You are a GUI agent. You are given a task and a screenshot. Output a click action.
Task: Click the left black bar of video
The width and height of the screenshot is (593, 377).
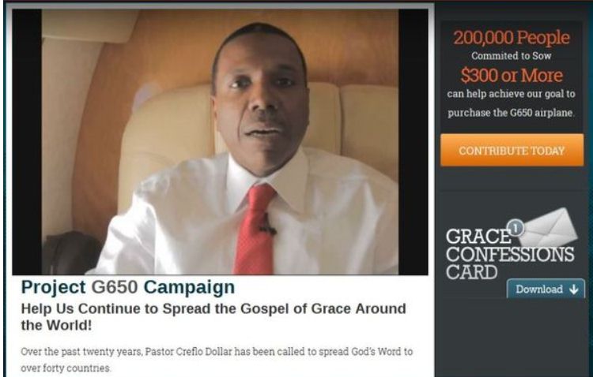[27, 142]
